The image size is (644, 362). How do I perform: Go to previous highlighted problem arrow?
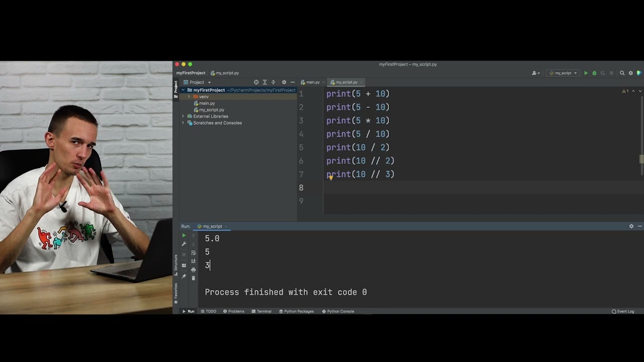[x=633, y=91]
